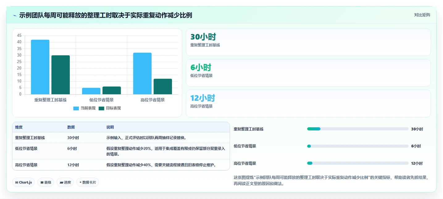Click the 说明 column header
Viewport: 443px width, 199px height.
(x=110, y=127)
